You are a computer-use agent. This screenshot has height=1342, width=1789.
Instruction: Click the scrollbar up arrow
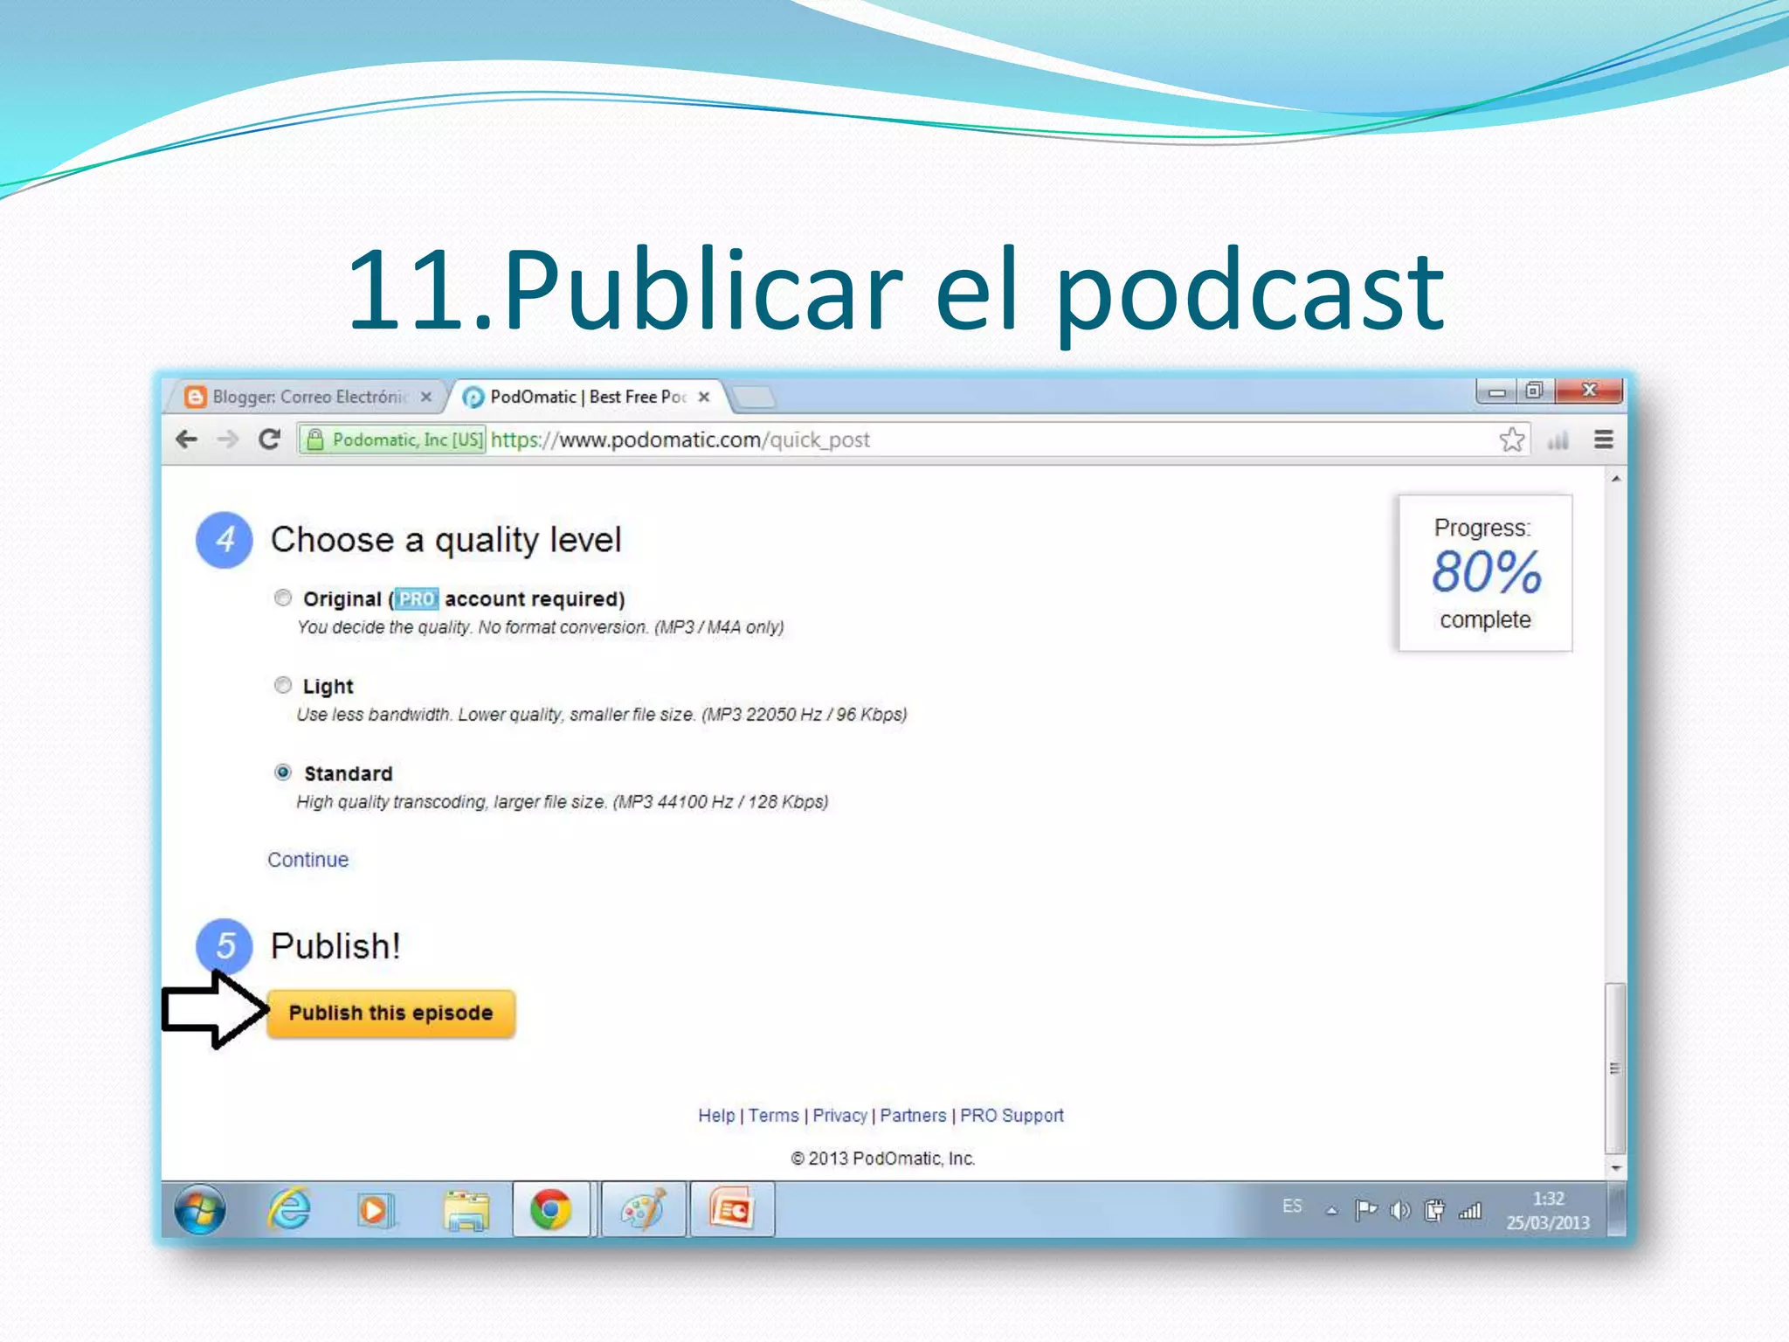pos(1616,479)
